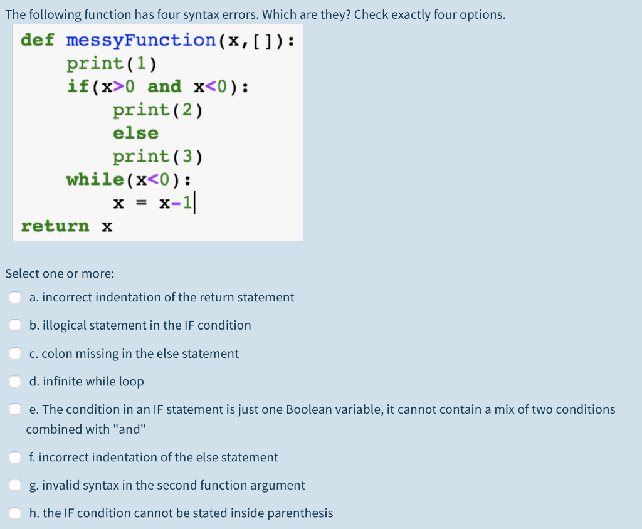Select the else keyword in the code
The height and width of the screenshot is (529, 642).
[135, 132]
